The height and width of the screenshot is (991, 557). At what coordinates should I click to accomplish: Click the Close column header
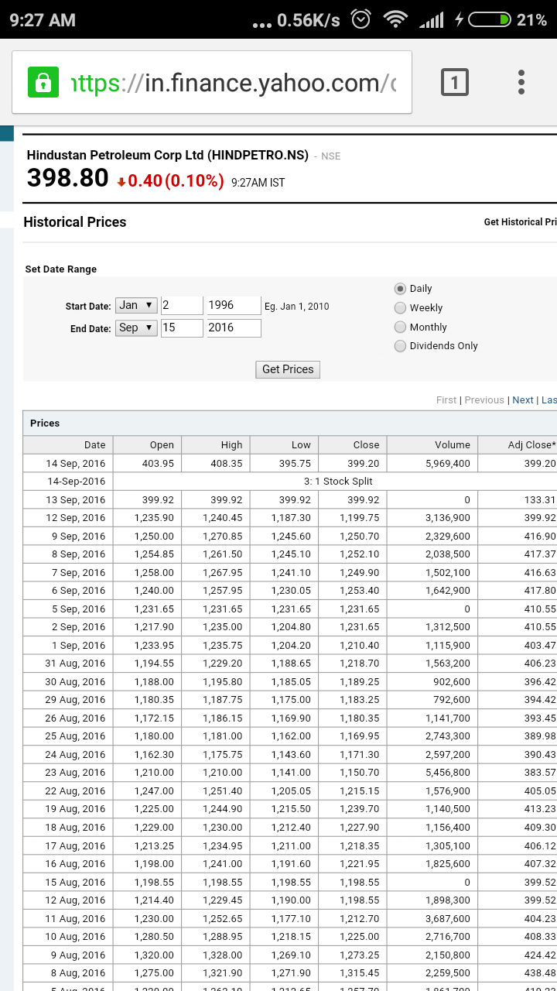(x=353, y=444)
